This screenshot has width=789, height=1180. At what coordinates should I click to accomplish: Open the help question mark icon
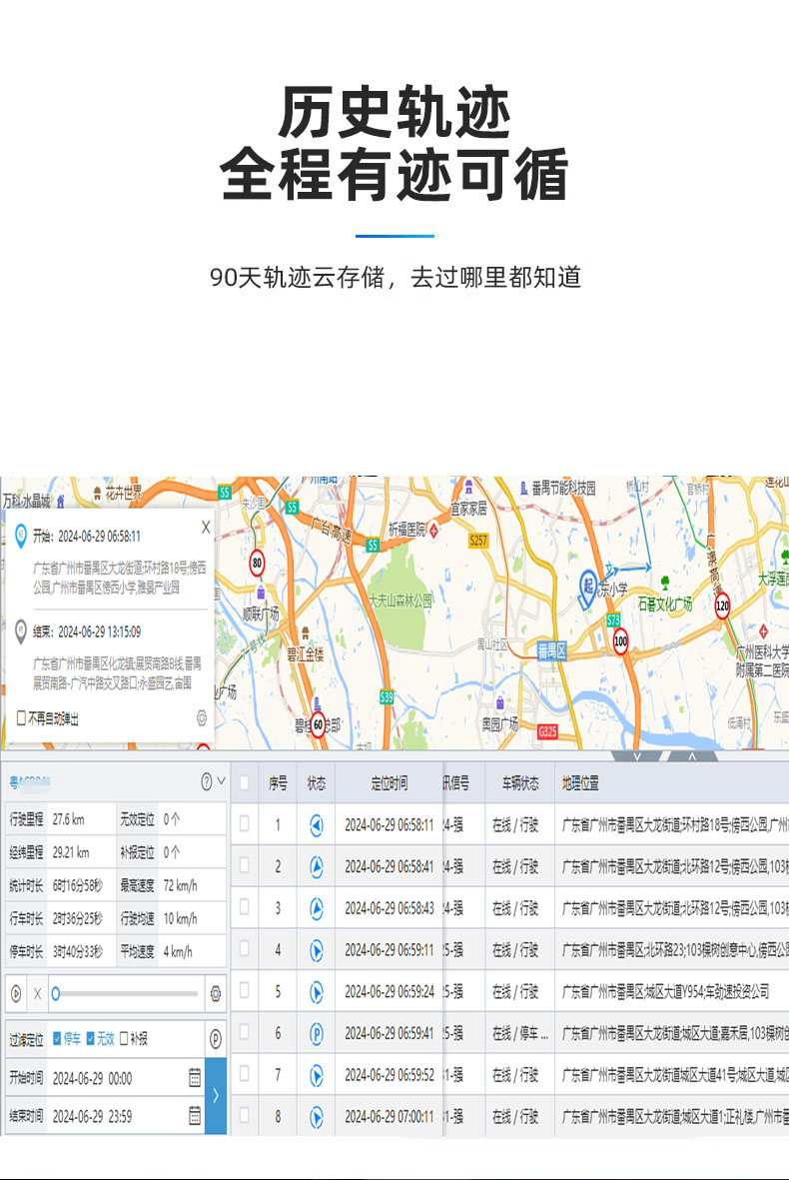(x=206, y=781)
